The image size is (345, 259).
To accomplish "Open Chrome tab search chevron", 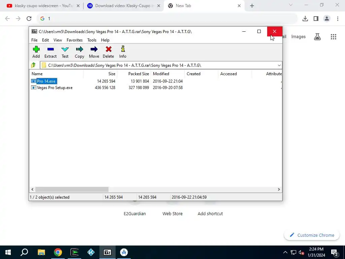I will tap(290, 5).
